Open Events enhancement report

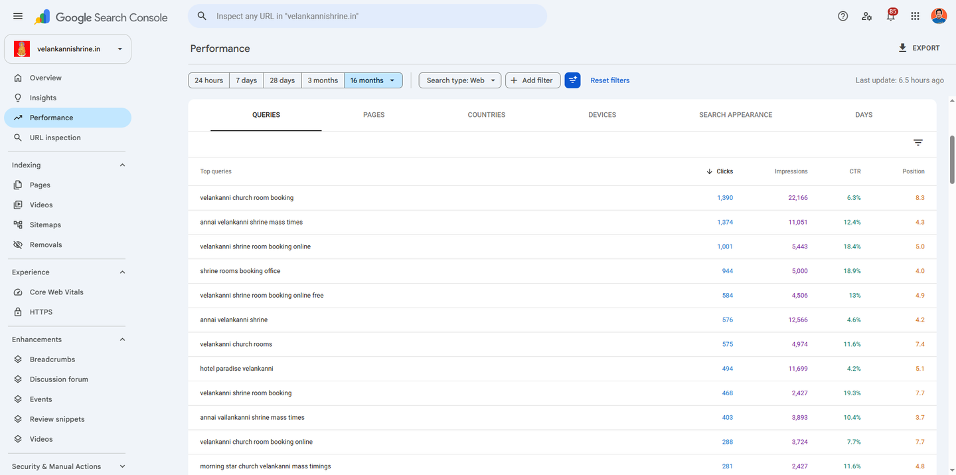point(68,399)
